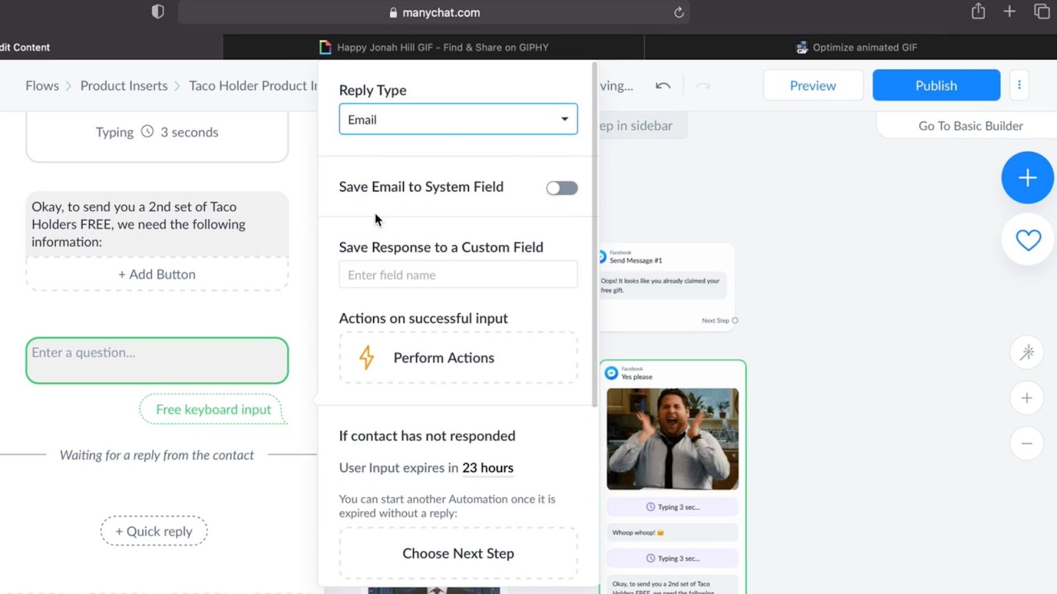Switch to Happy Jonah Hill GIF tab
This screenshot has width=1057, height=594.
tap(433, 48)
